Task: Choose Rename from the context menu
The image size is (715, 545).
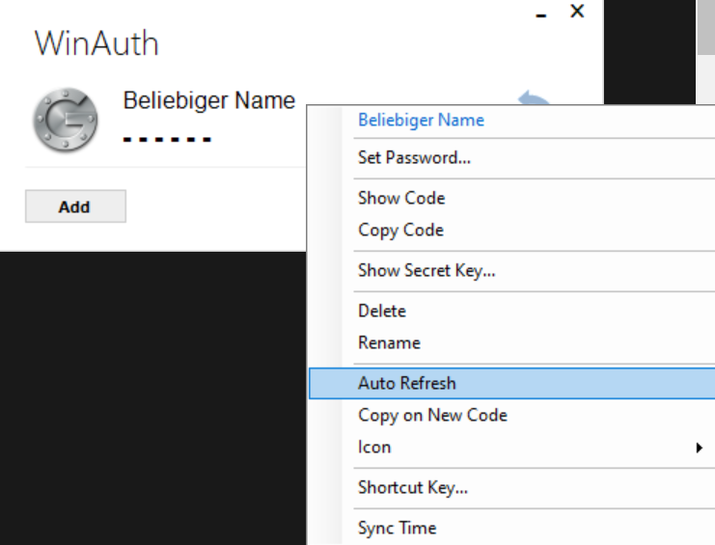Action: click(389, 342)
